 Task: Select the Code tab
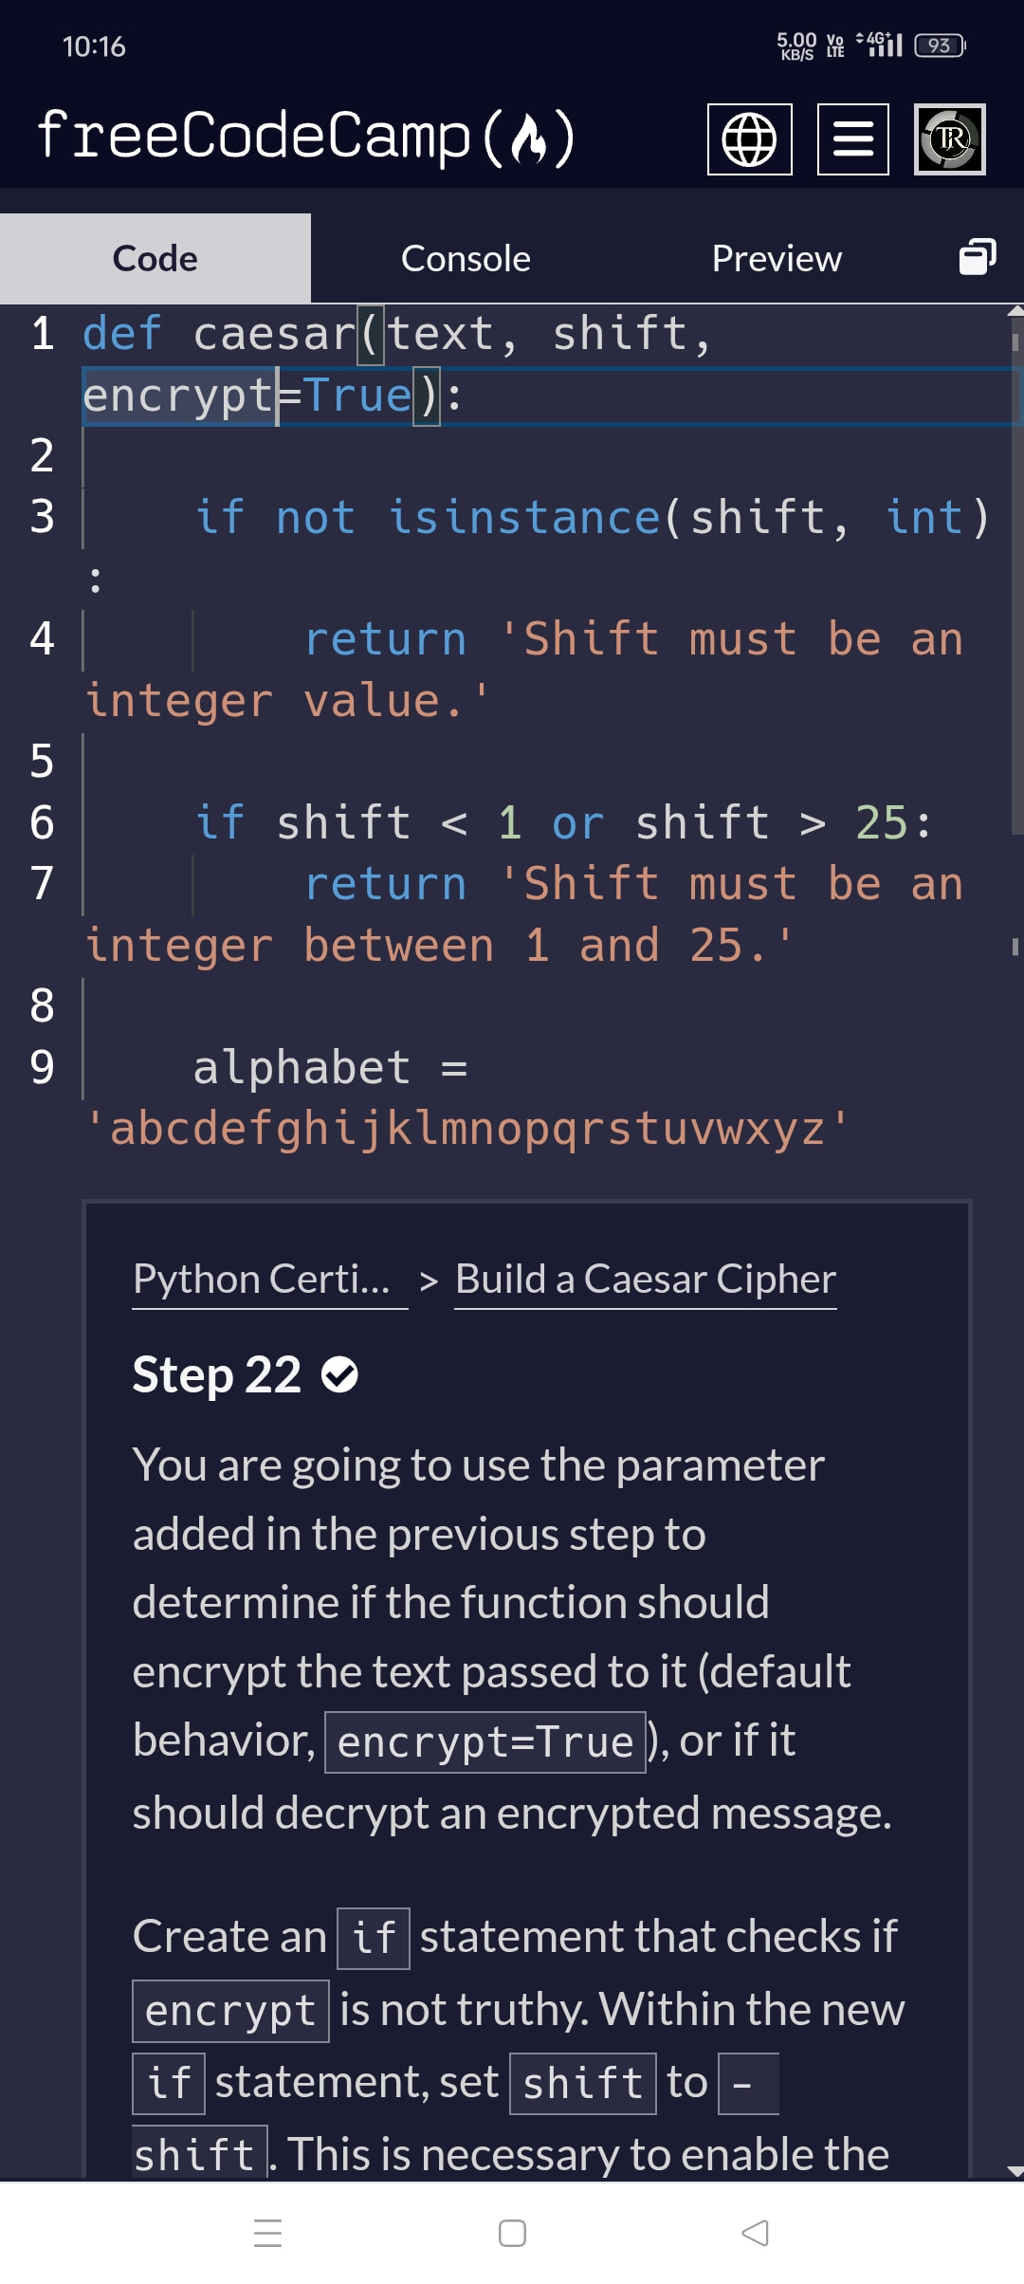pos(155,258)
